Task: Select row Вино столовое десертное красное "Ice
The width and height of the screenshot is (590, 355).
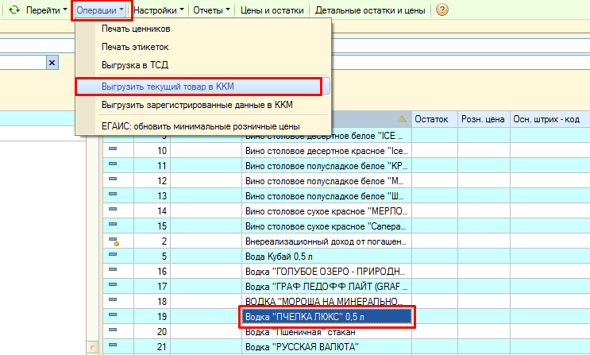Action: (x=326, y=151)
